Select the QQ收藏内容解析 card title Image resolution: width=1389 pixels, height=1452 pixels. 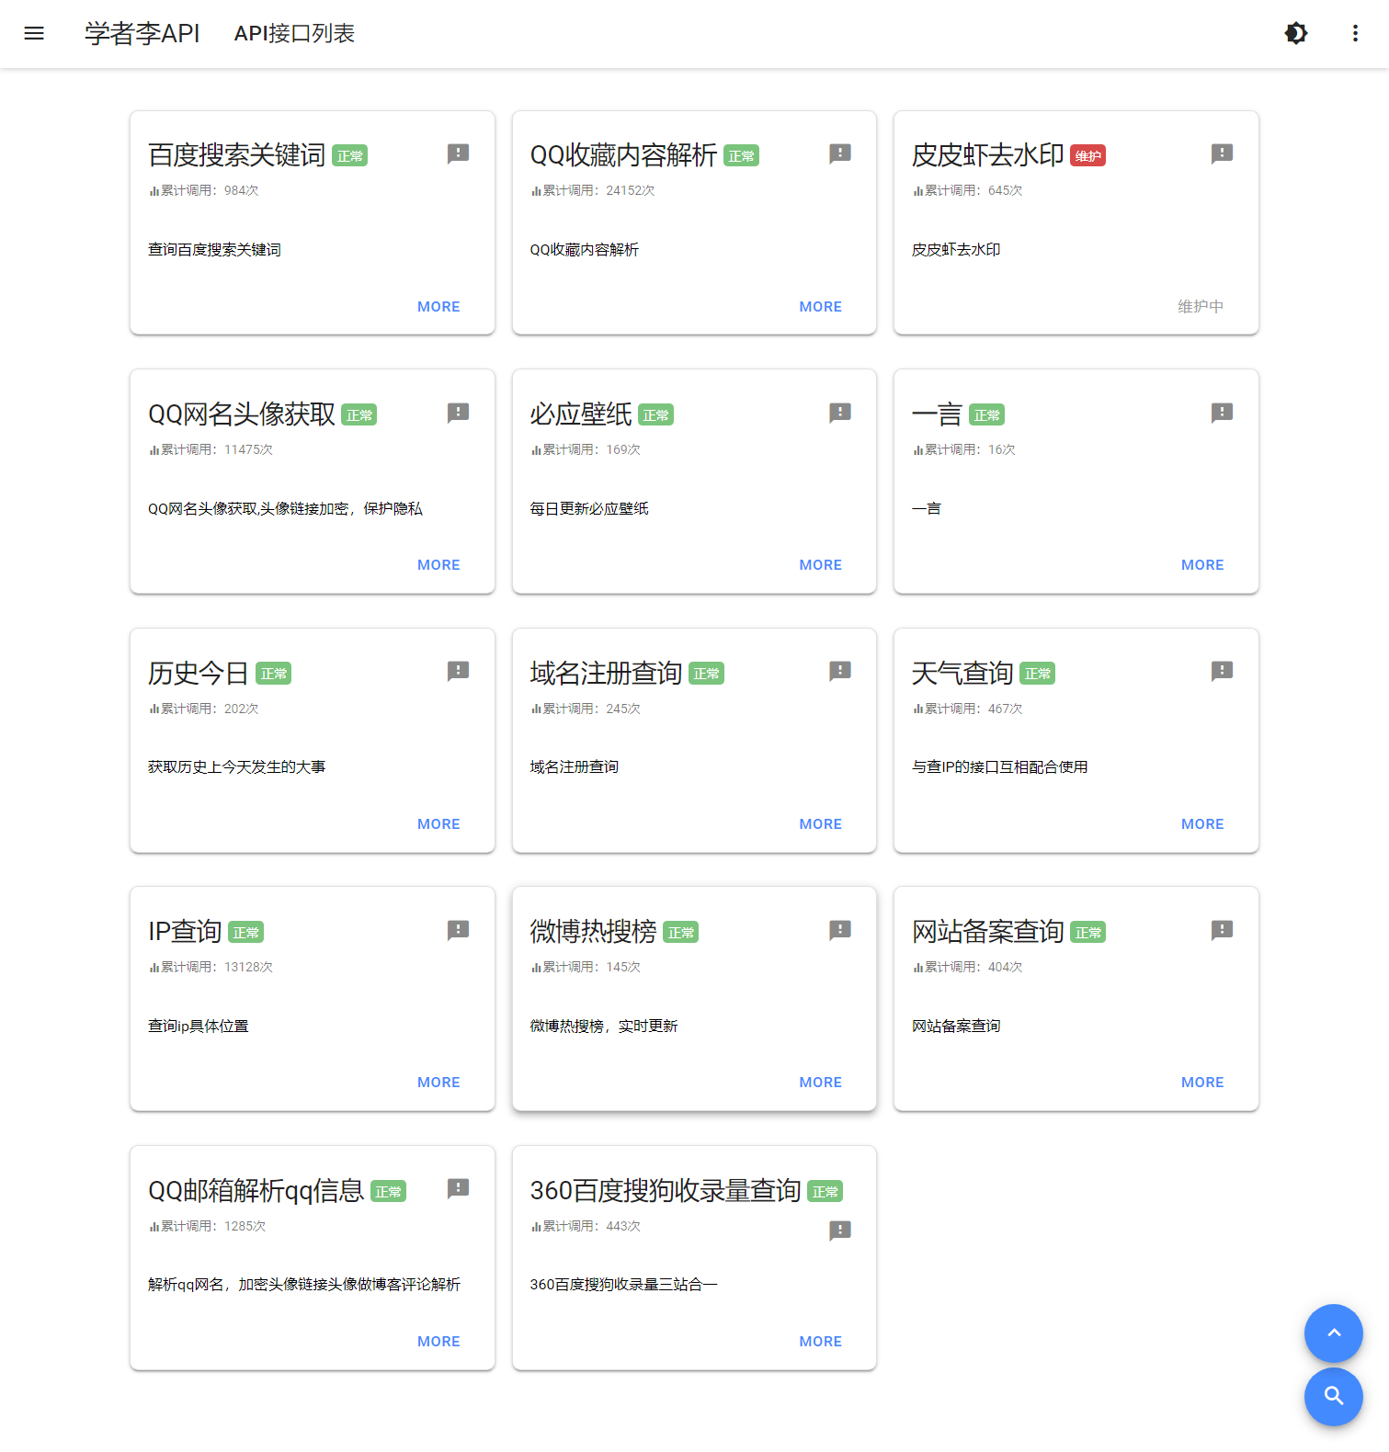[x=623, y=155]
